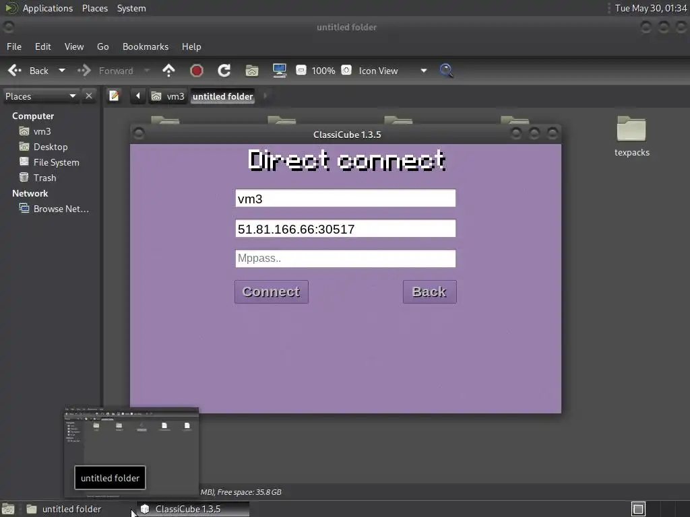Open Computer location toolbar icon
The width and height of the screenshot is (690, 517).
pos(280,70)
